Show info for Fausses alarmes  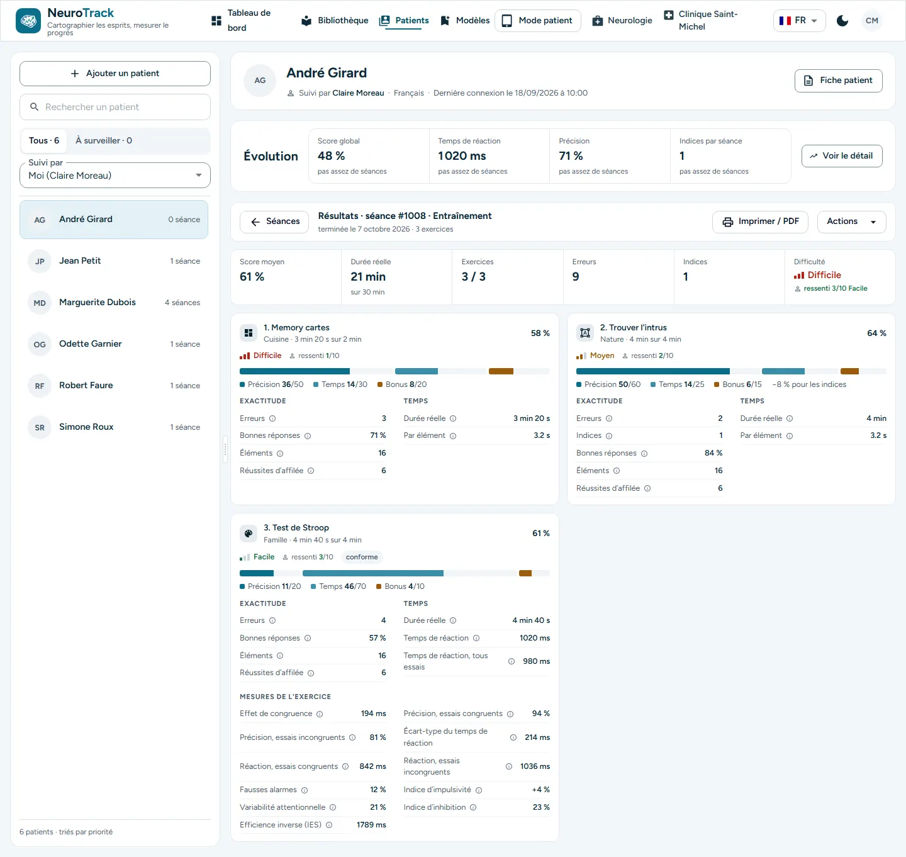pos(305,790)
